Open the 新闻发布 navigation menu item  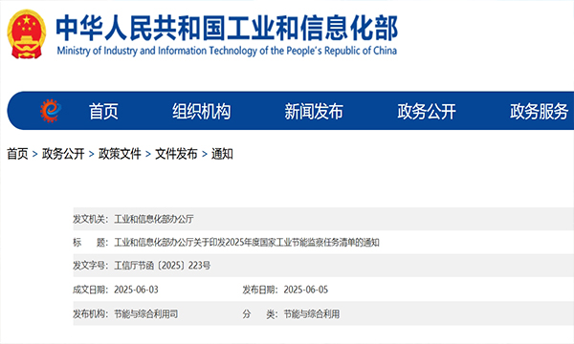(314, 111)
